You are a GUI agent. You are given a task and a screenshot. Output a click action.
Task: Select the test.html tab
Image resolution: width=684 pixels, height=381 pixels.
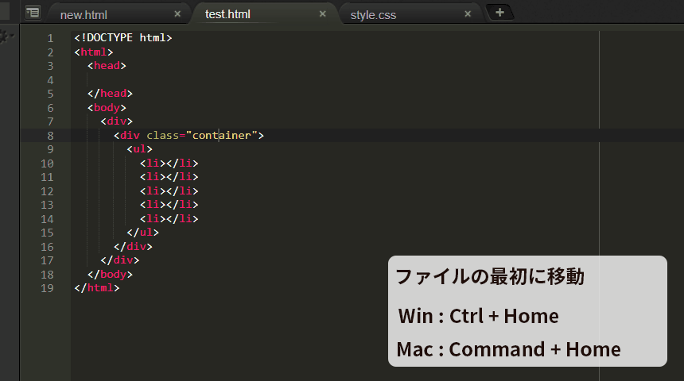coord(227,14)
